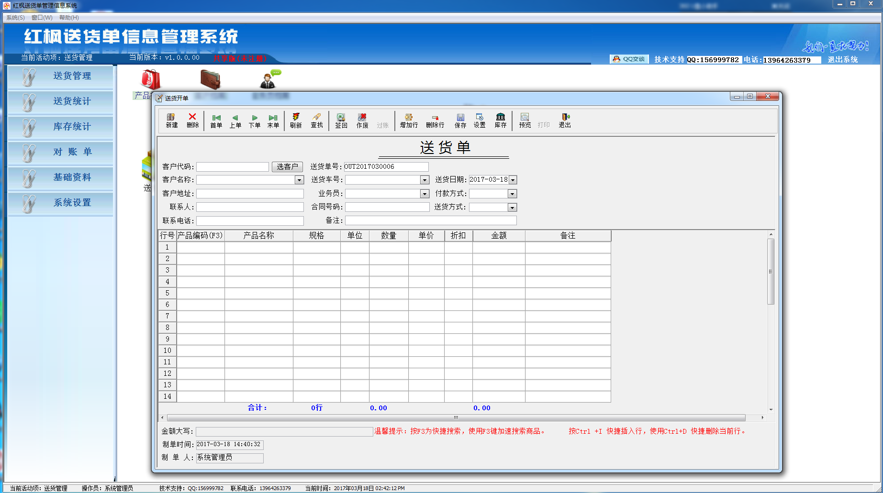This screenshot has height=493, width=883.
Task: Click the 新建 (New) toolbar icon
Action: [x=171, y=121]
